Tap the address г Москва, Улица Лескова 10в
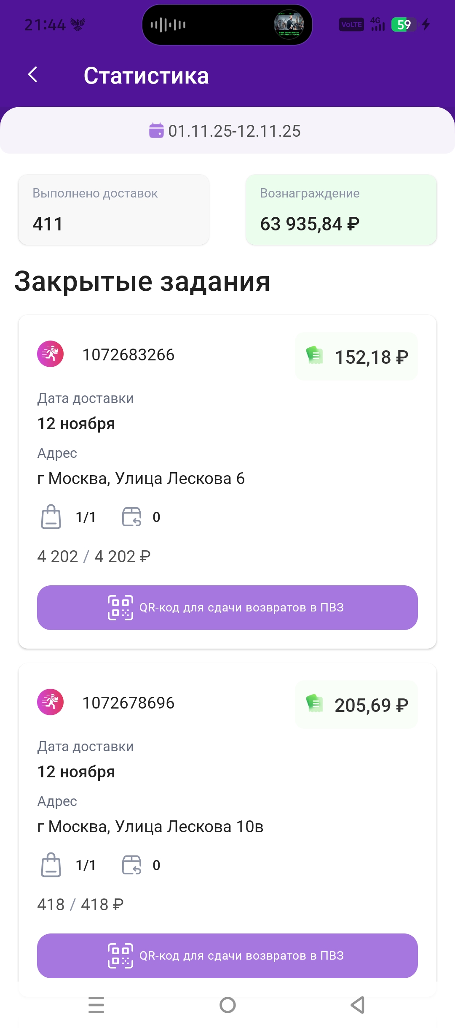Viewport: 455px width, 1028px height. pos(150,827)
